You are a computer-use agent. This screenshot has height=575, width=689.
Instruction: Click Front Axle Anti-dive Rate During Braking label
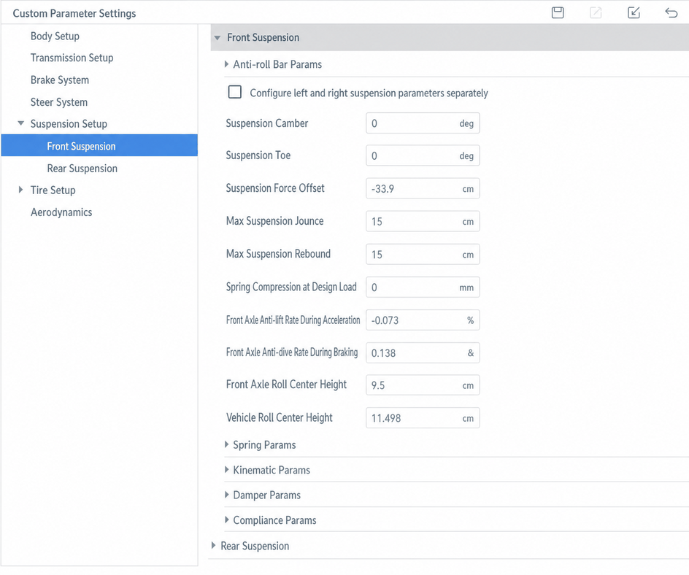click(x=292, y=352)
